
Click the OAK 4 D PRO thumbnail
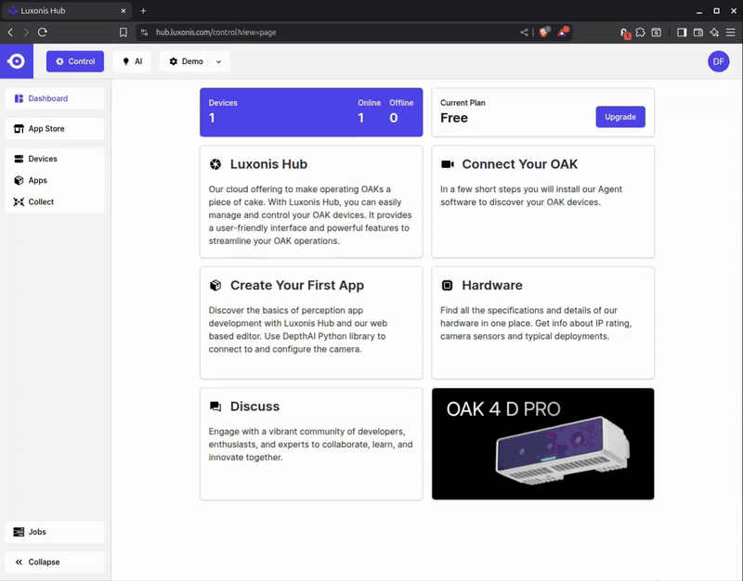[542, 444]
